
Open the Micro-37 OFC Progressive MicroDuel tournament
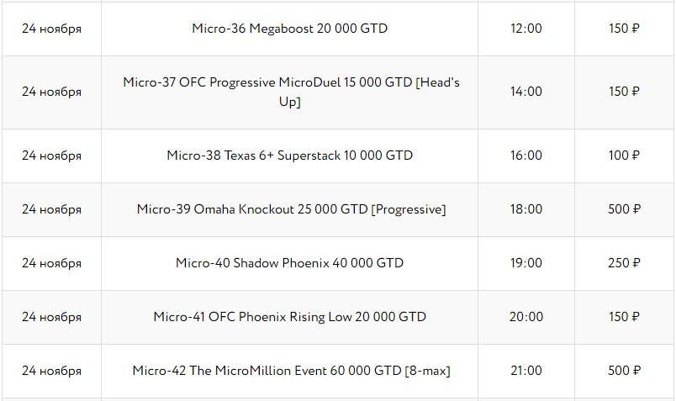pyautogui.click(x=291, y=92)
